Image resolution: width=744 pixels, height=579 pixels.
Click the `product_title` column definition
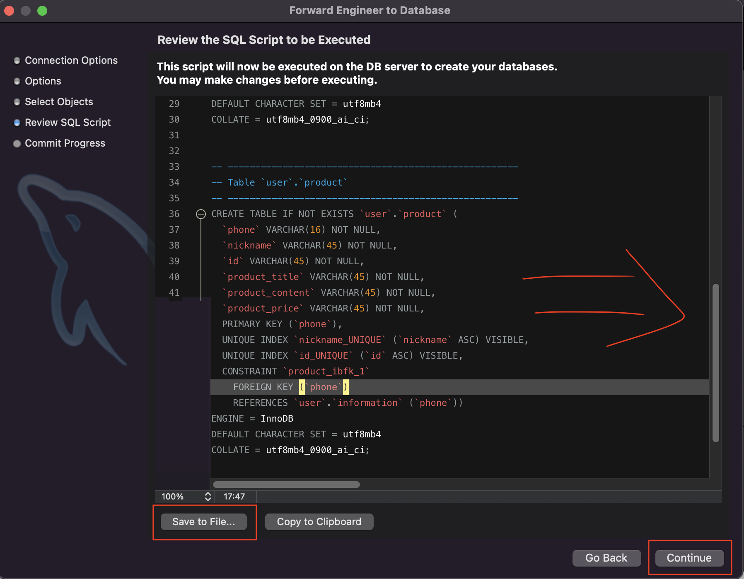[323, 277]
